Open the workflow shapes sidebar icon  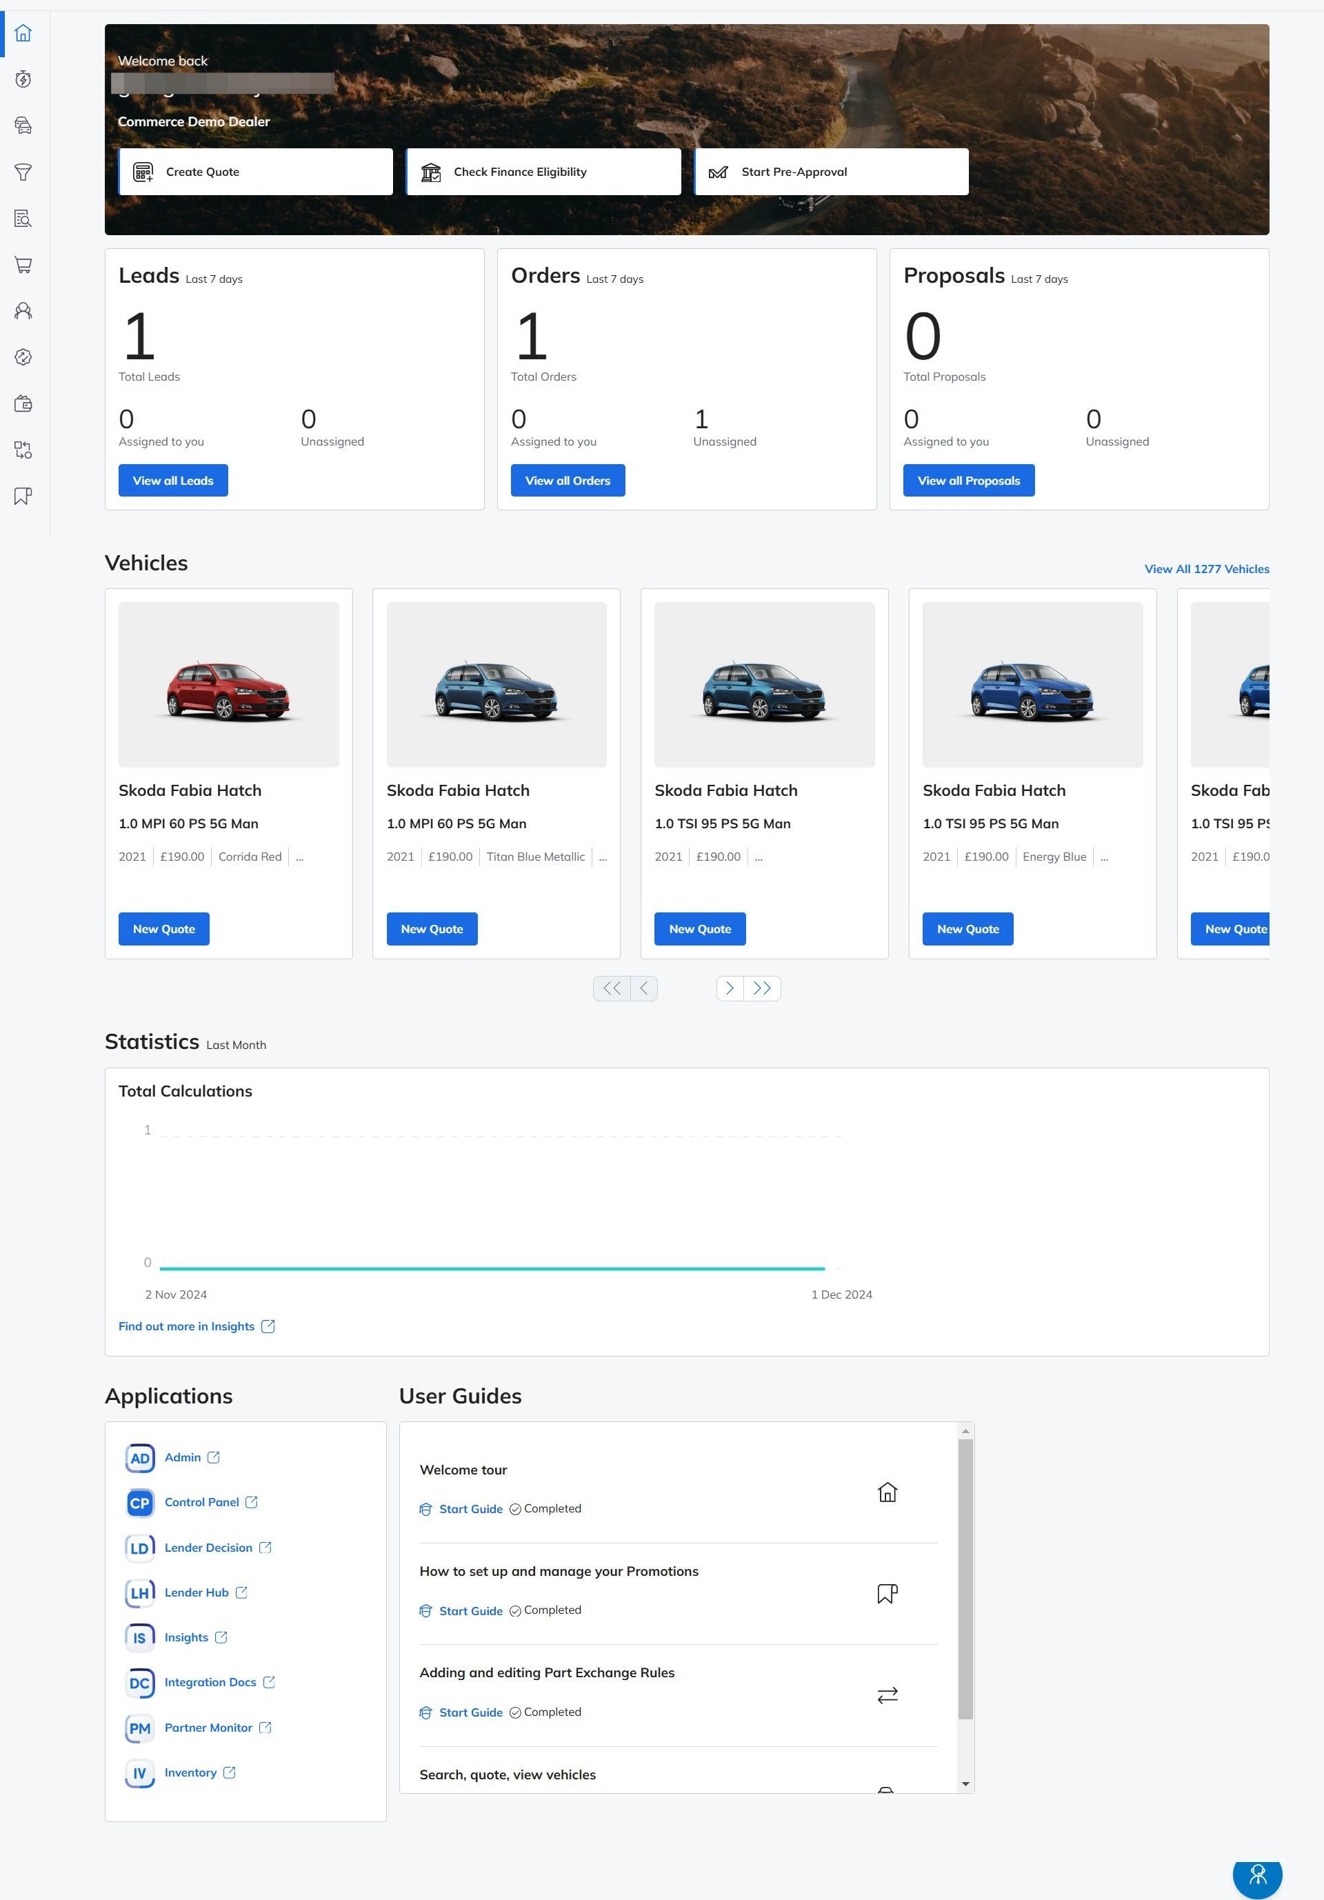pos(23,450)
